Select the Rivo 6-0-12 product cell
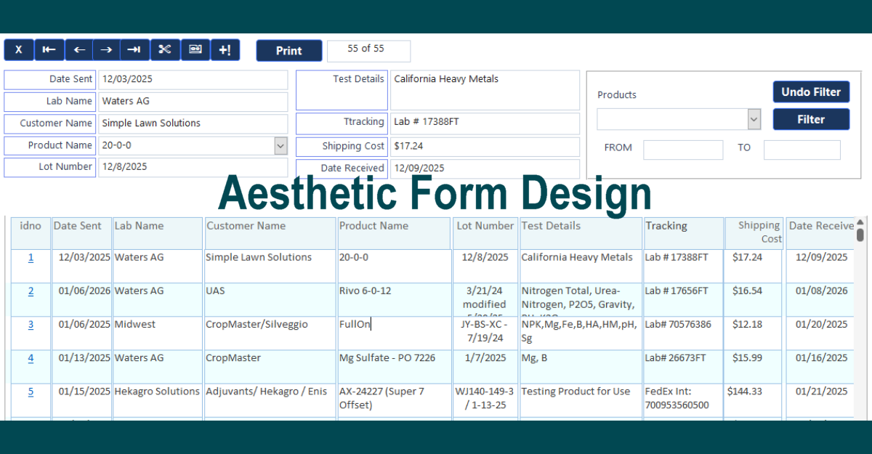872x454 pixels. click(x=394, y=299)
